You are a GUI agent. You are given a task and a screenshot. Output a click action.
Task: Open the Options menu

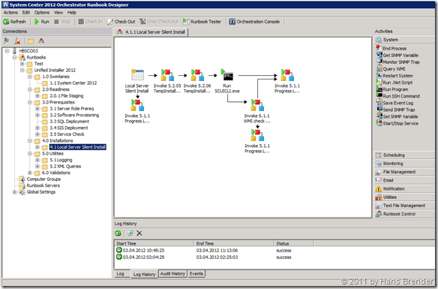42,13
